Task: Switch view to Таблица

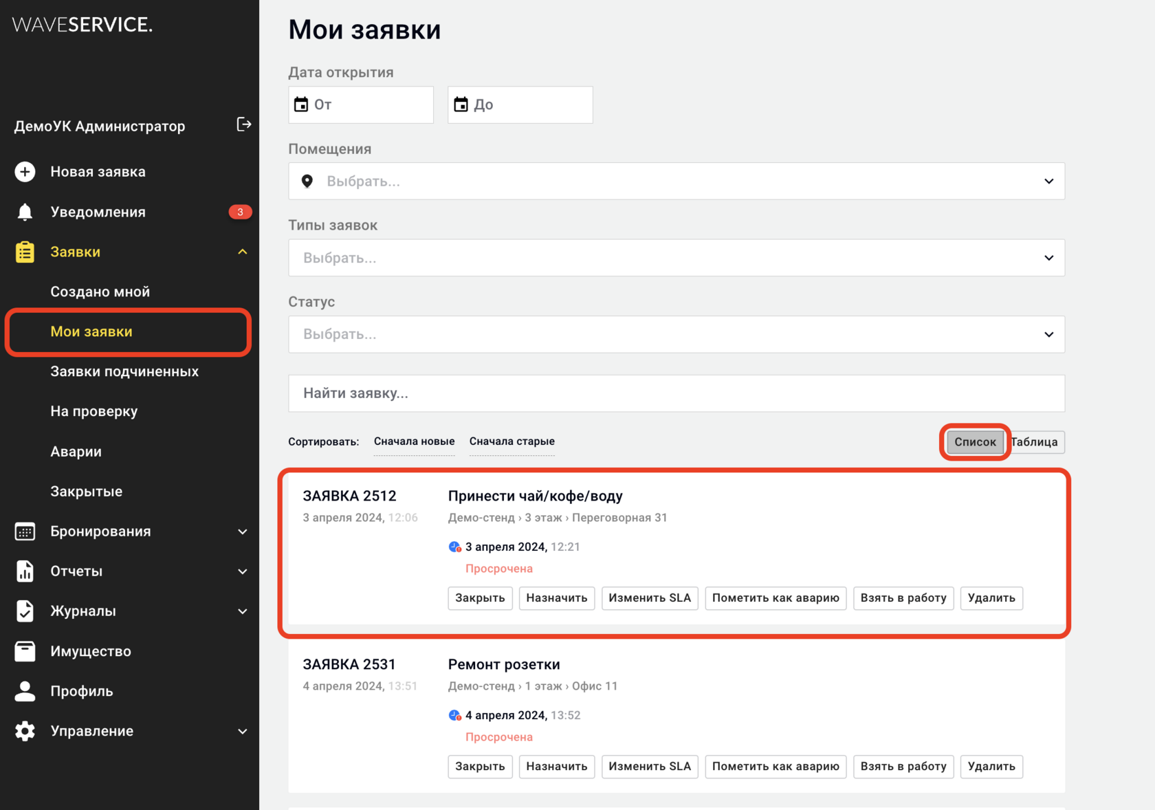Action: 1035,442
